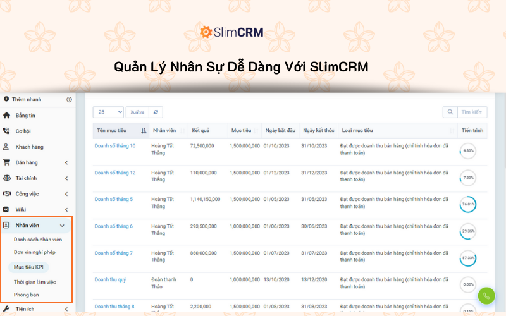This screenshot has height=316, width=506.
Task: Click the Thêm nhanh plus icon
Action: [x=6, y=99]
